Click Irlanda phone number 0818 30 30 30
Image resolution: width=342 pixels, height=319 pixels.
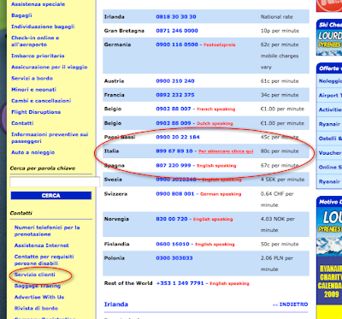point(176,16)
